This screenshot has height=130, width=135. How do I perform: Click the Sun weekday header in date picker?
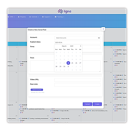[56, 49]
